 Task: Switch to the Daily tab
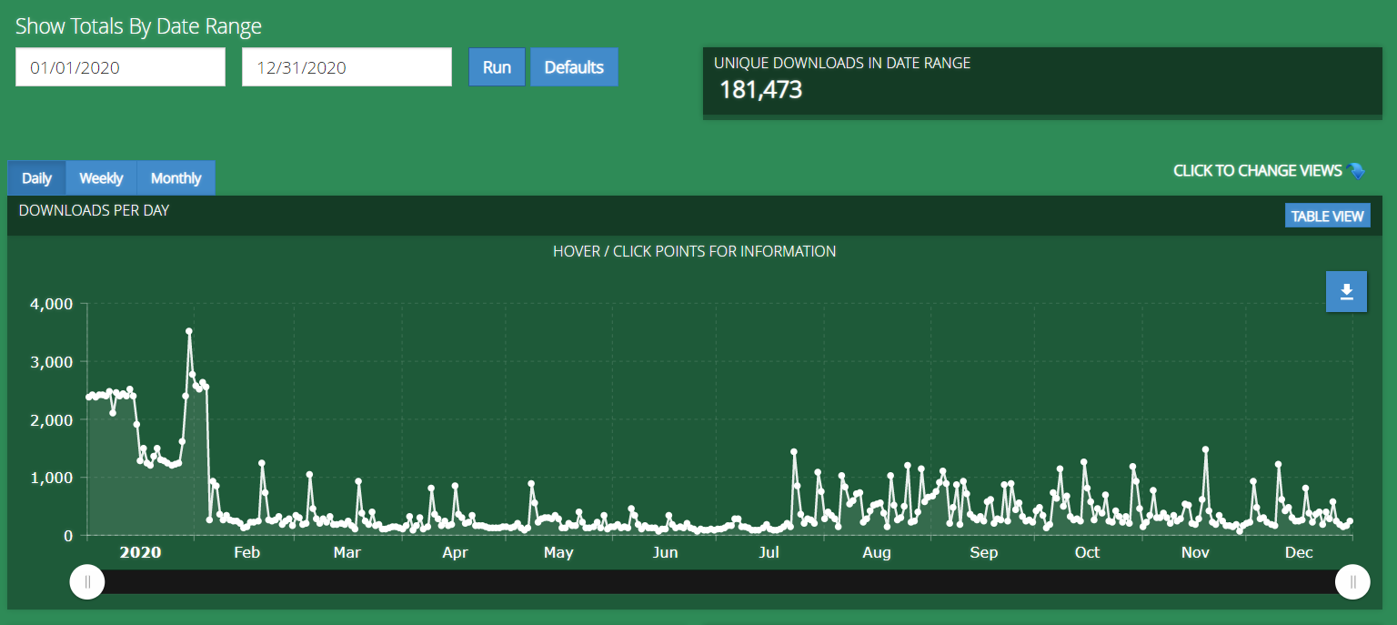(36, 178)
